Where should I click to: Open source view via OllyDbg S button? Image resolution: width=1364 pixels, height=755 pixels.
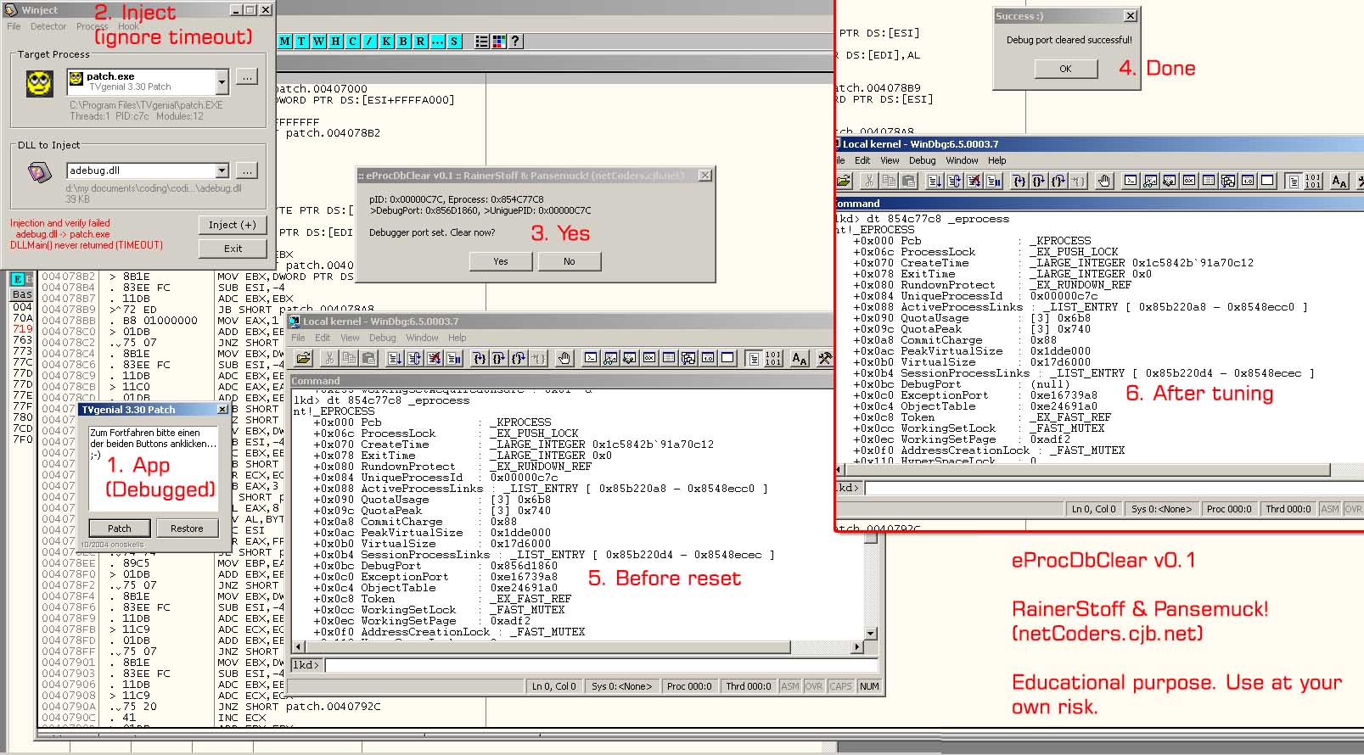pos(454,41)
